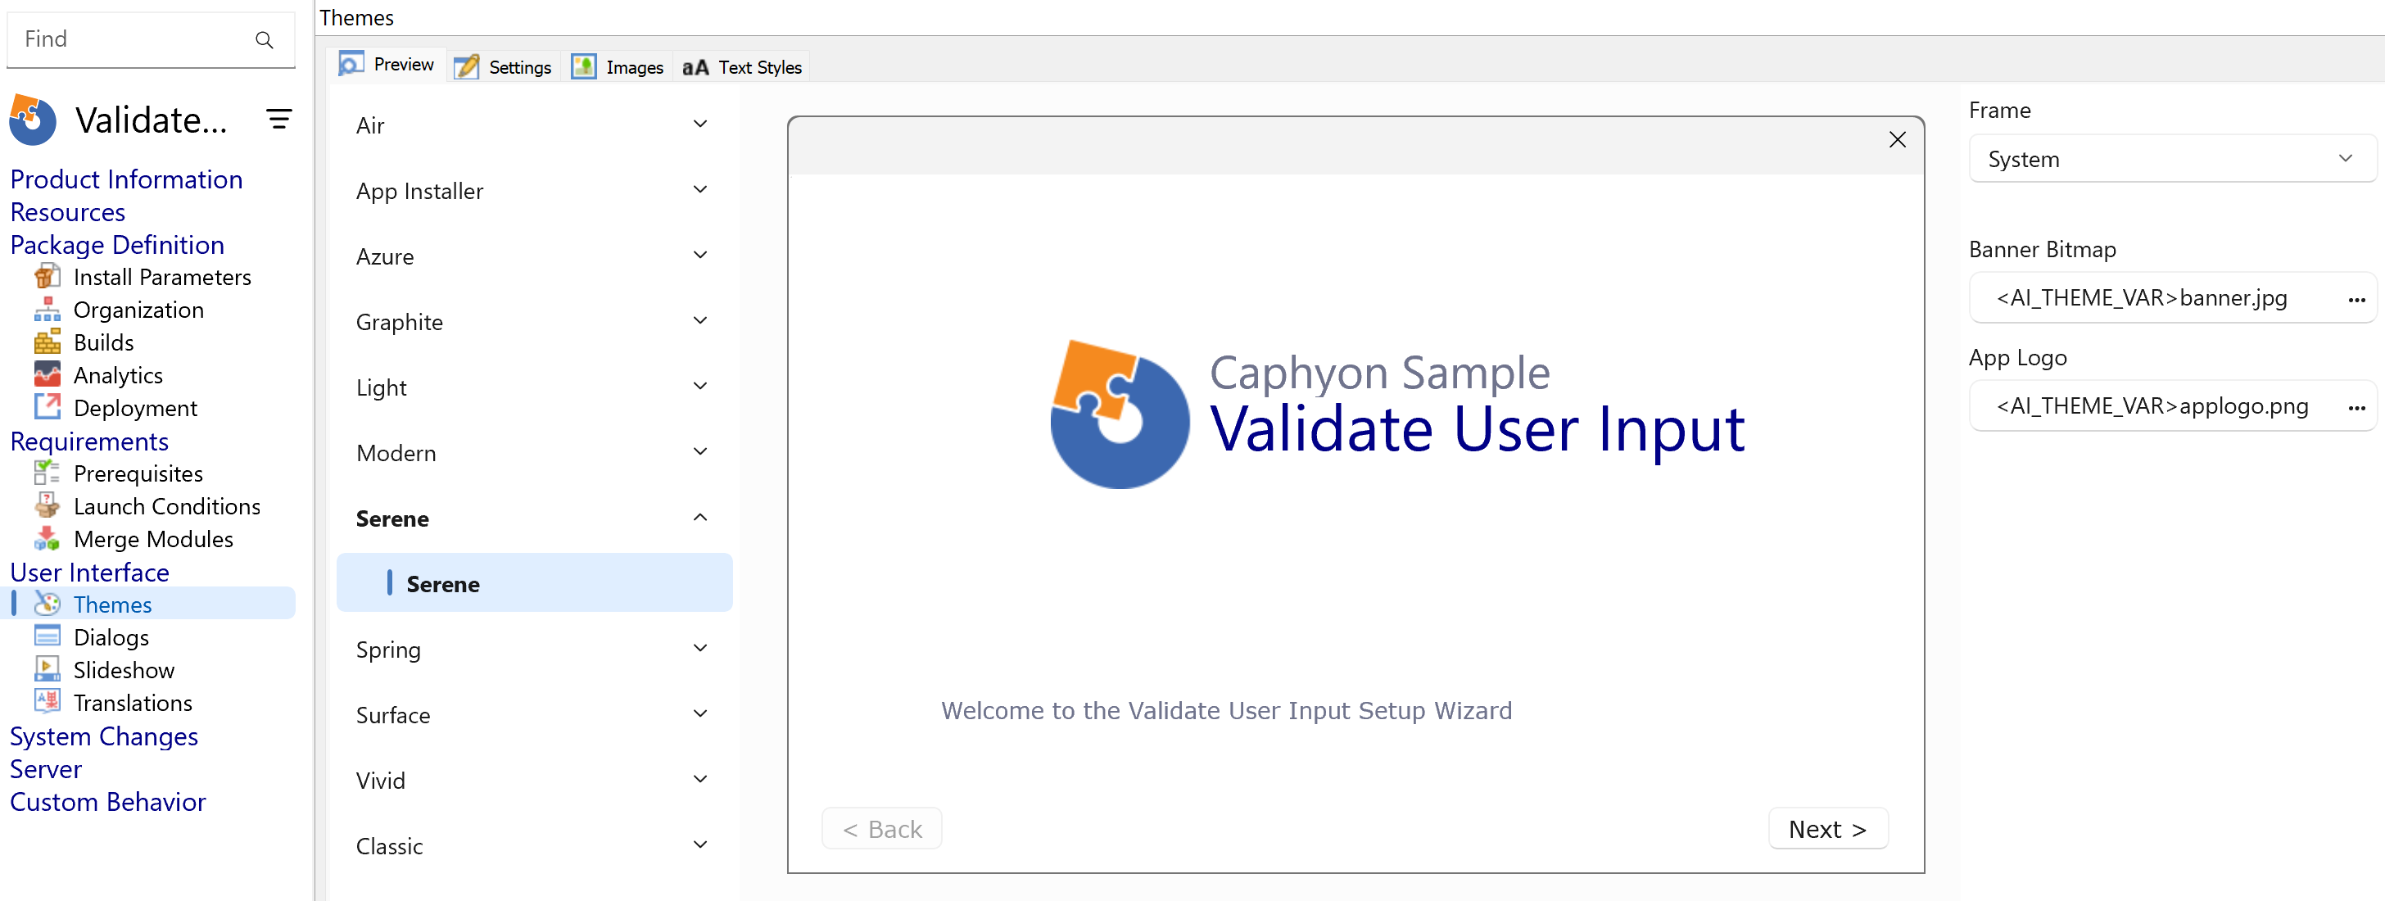The height and width of the screenshot is (901, 2385).
Task: Expand the Classic theme group
Action: (700, 845)
